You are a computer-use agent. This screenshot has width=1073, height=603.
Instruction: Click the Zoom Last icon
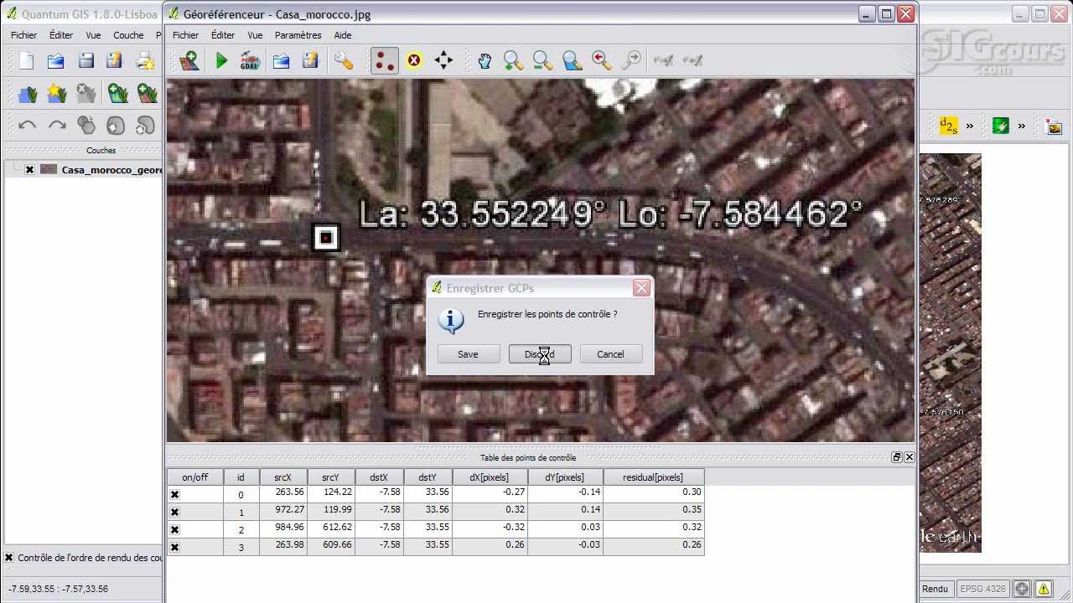click(x=601, y=60)
